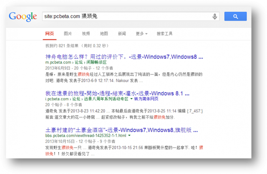Click the Google logo

(x=23, y=17)
